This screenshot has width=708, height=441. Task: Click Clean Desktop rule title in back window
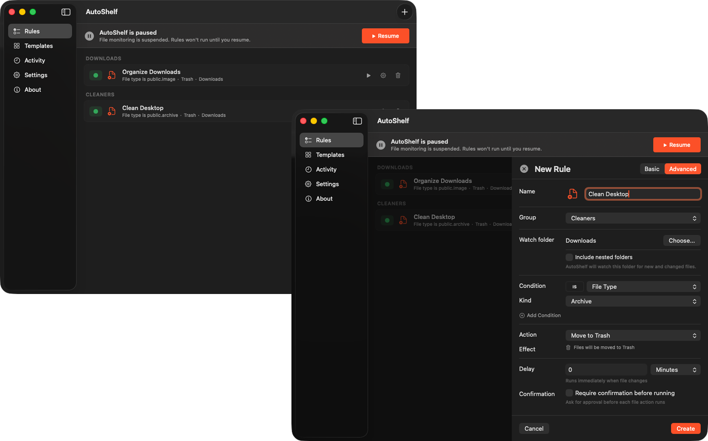point(143,108)
